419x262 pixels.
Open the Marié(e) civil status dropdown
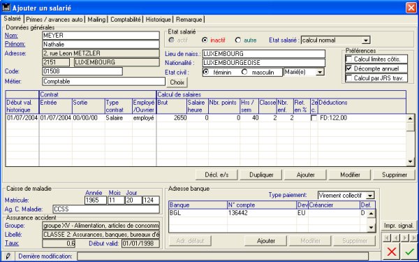pyautogui.click(x=320, y=72)
